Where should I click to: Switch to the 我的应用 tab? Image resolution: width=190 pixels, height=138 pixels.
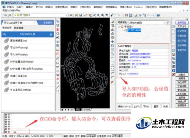pyautogui.click(x=7, y=28)
